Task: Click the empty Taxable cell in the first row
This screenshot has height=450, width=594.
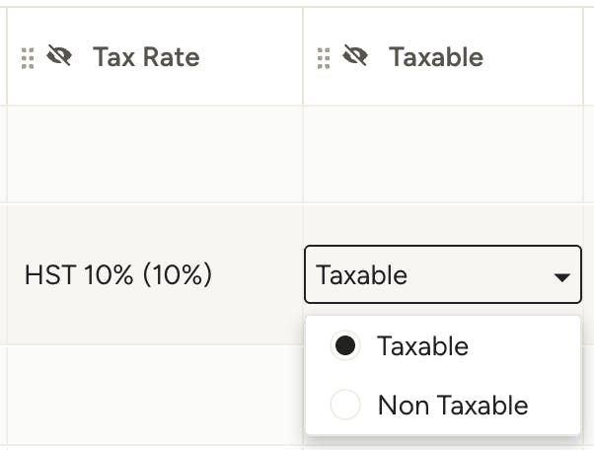Action: pos(443,154)
